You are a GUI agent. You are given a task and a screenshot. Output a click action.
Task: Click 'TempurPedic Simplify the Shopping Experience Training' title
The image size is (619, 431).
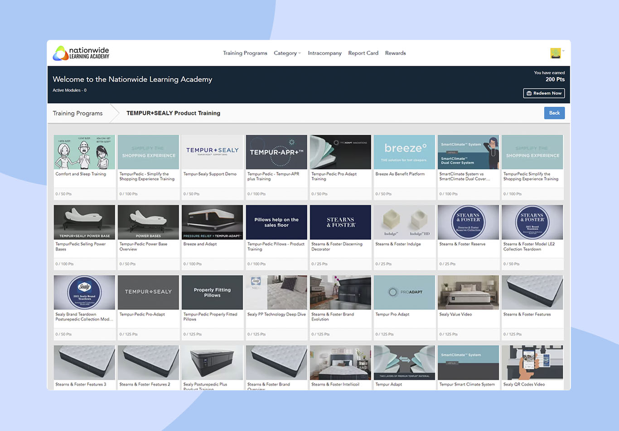coord(531,176)
